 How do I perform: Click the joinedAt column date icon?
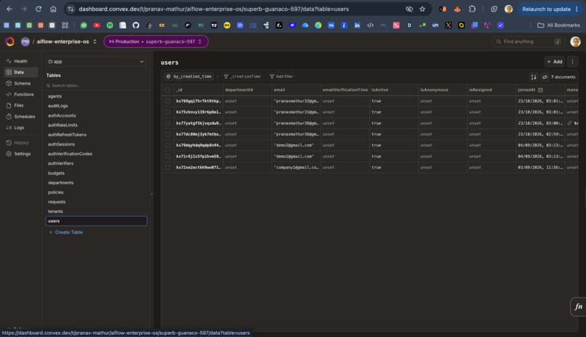coord(540,90)
